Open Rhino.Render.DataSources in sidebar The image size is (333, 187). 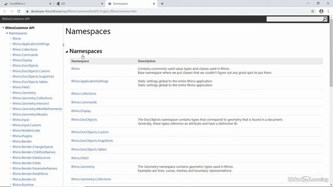31,157
